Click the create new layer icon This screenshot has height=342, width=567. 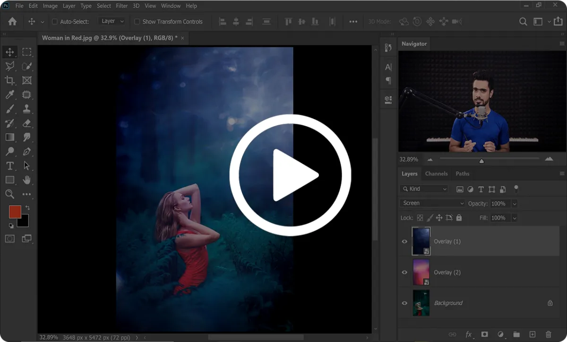[x=532, y=334]
